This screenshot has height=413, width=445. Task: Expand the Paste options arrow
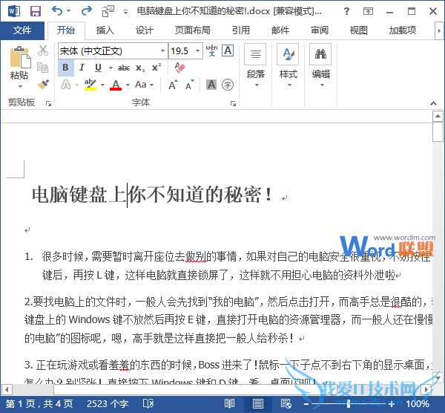coord(20,86)
